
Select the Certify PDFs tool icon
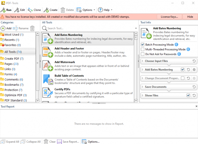point(48,93)
